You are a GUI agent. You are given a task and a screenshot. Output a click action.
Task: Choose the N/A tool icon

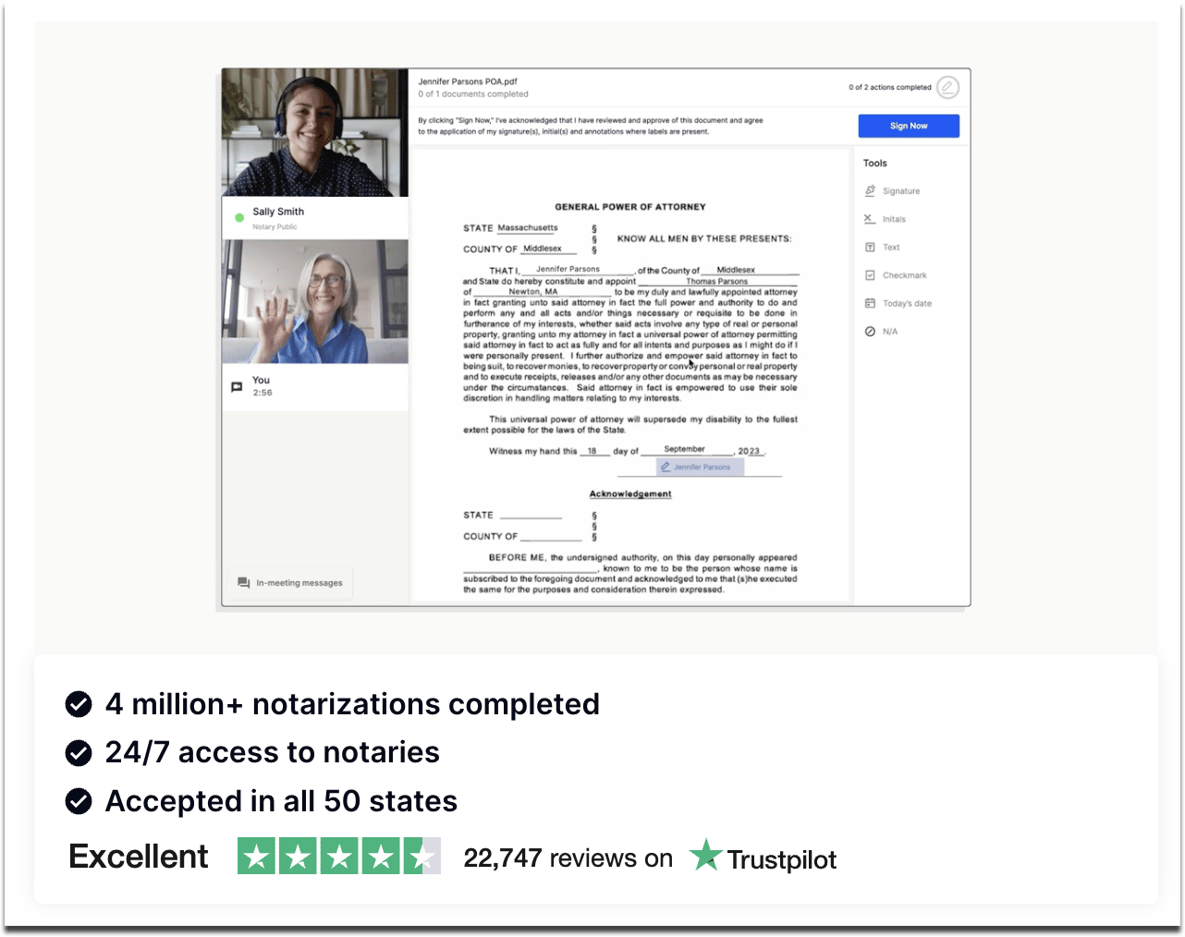870,332
